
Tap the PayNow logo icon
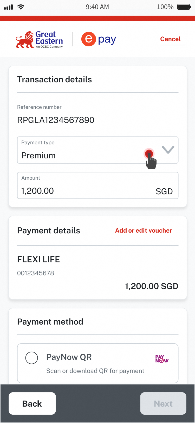coord(162,359)
